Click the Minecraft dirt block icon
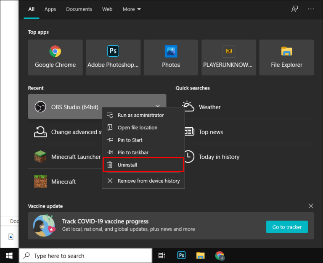 point(40,181)
